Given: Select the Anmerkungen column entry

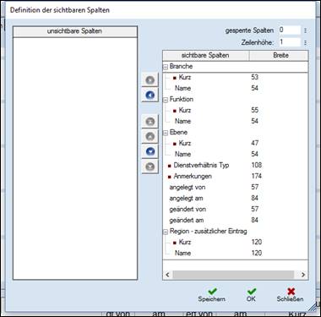Looking at the screenshot, I should (x=193, y=176).
